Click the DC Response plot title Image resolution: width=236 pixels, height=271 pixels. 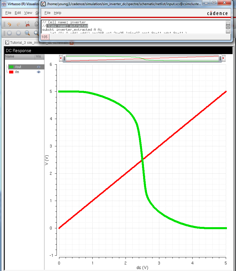tap(18, 51)
